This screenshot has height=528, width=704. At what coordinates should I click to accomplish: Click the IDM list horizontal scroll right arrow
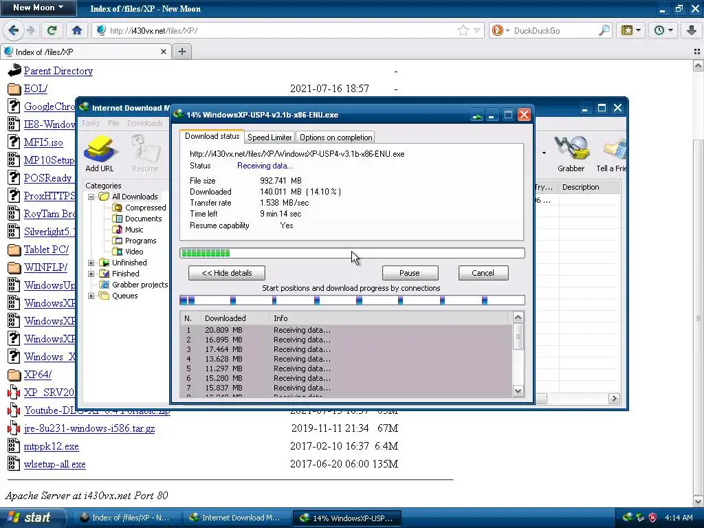point(614,398)
